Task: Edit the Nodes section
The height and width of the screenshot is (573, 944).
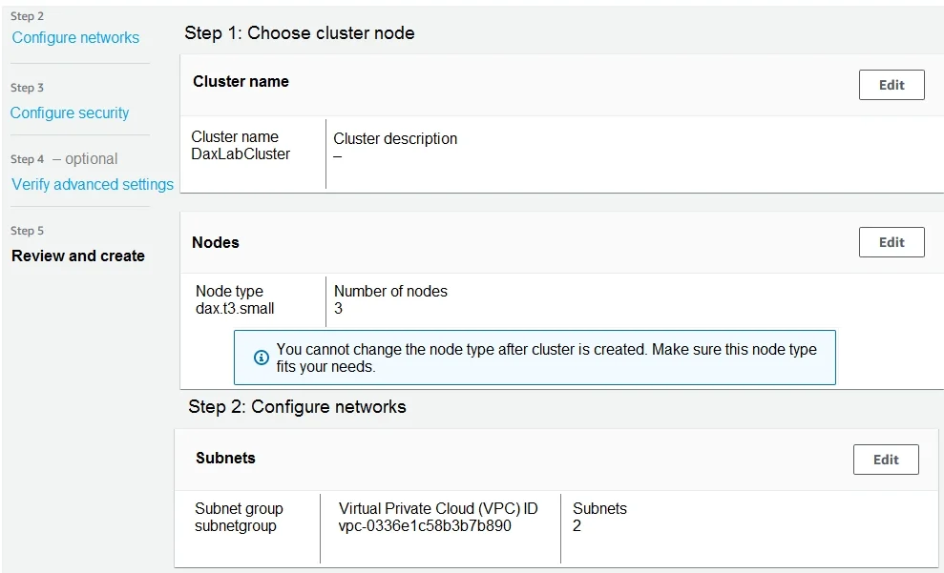Action: click(x=892, y=242)
